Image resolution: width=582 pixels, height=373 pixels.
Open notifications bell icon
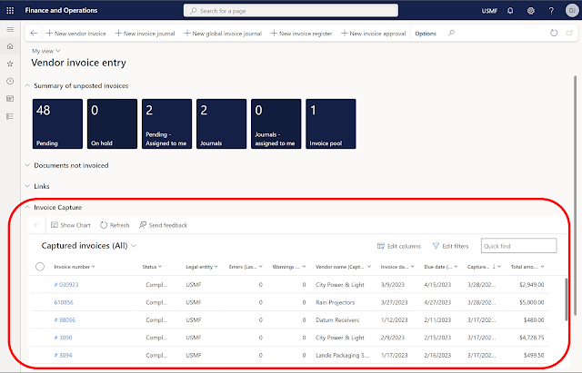pyautogui.click(x=510, y=11)
